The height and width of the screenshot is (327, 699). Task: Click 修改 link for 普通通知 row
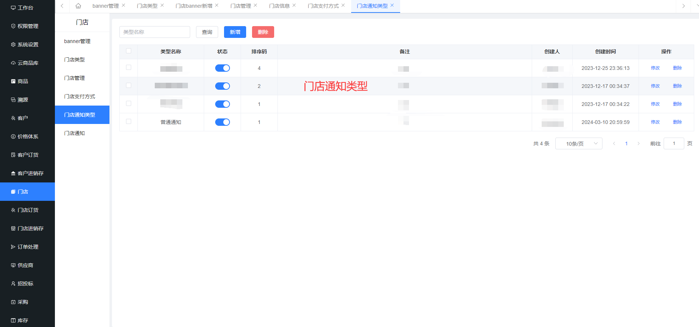coord(655,122)
